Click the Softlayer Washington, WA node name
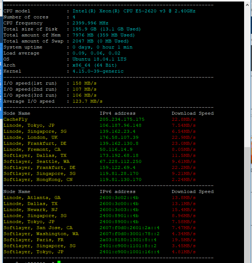Image resolution: width=252 pixels, height=263 pixels. (x=41, y=234)
